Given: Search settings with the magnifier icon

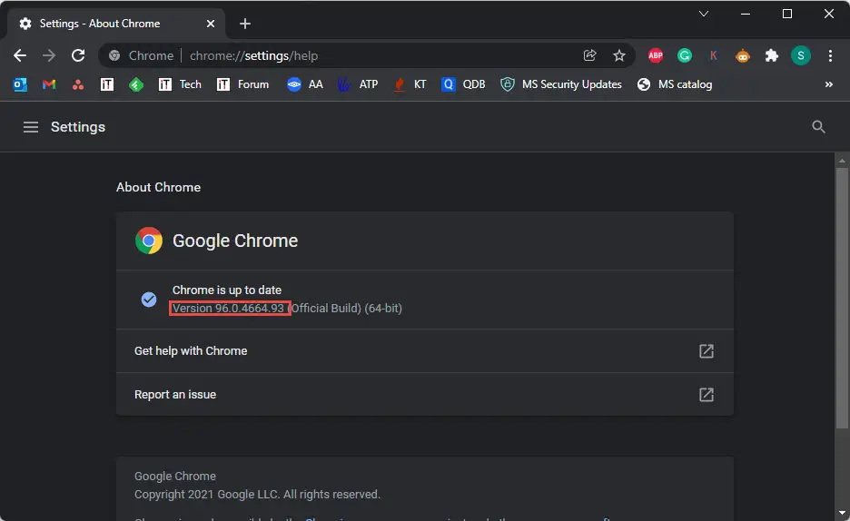Looking at the screenshot, I should [x=818, y=127].
